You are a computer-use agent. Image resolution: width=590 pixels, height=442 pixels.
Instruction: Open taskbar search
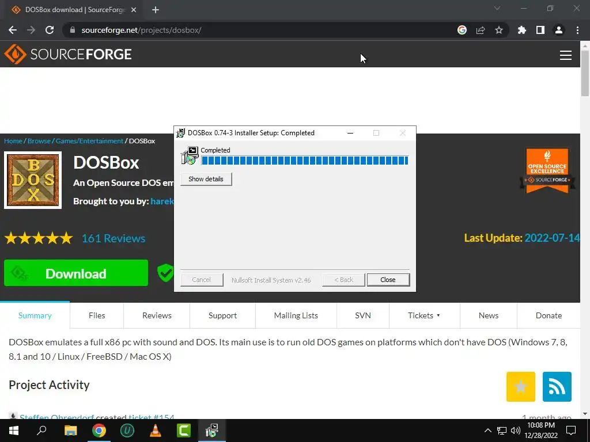point(41,430)
